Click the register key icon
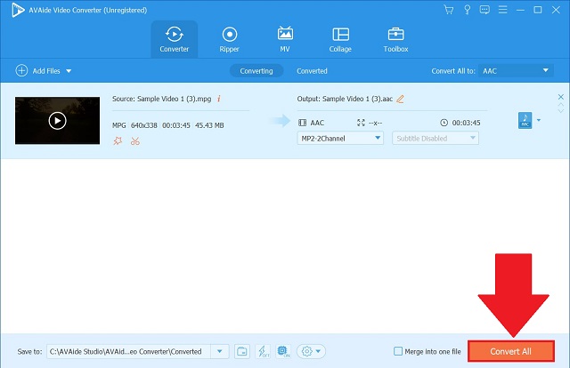The width and height of the screenshot is (570, 368). click(467, 10)
